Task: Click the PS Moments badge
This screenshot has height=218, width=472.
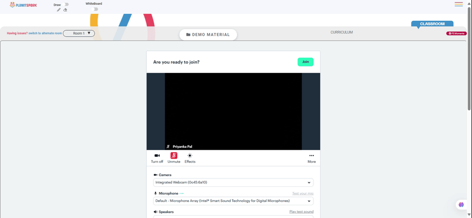Action: [x=456, y=33]
